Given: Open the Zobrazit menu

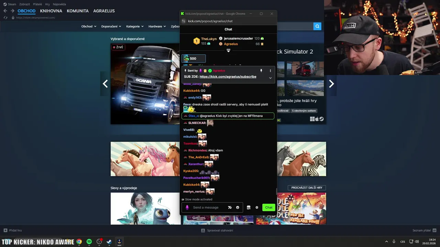Looking at the screenshot, I should pyautogui.click(x=24, y=4).
